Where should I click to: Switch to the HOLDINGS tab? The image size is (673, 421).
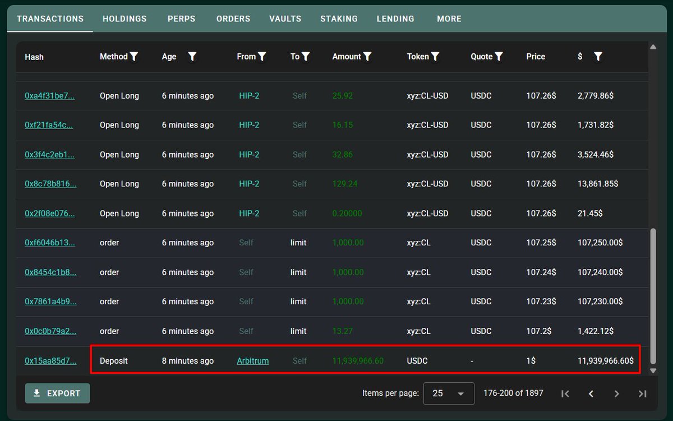tap(125, 19)
